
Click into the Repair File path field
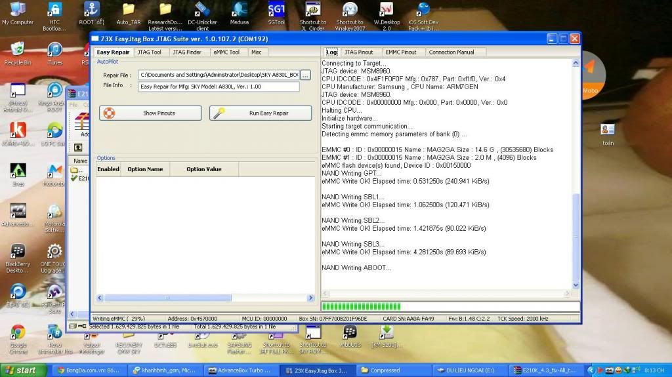[219, 75]
